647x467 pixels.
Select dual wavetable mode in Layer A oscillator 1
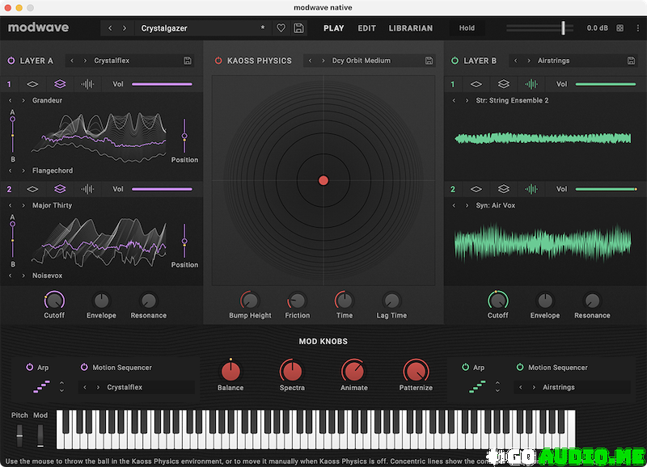(x=60, y=84)
